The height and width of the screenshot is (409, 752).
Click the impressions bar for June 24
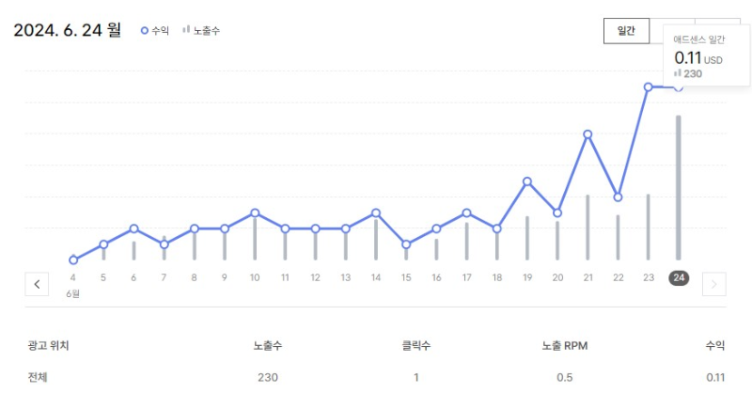[678, 187]
